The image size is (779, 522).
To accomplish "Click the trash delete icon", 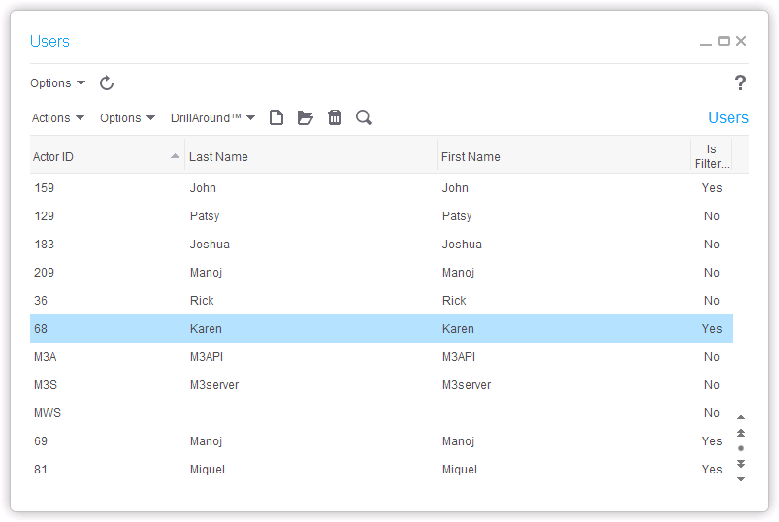I will pos(335,117).
